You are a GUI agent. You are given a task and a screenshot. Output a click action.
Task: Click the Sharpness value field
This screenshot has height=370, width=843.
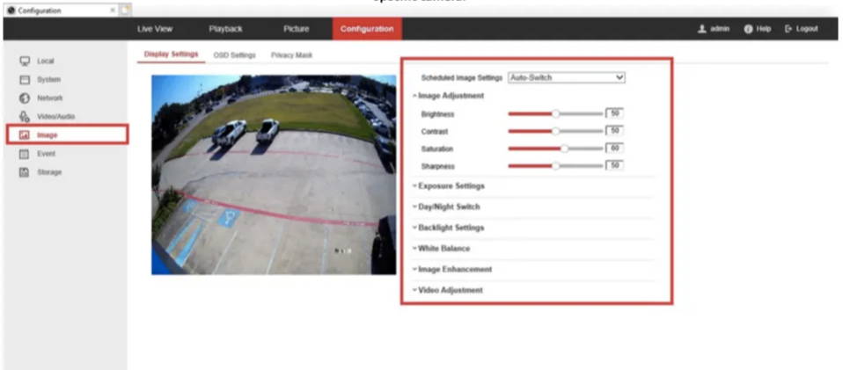click(615, 165)
